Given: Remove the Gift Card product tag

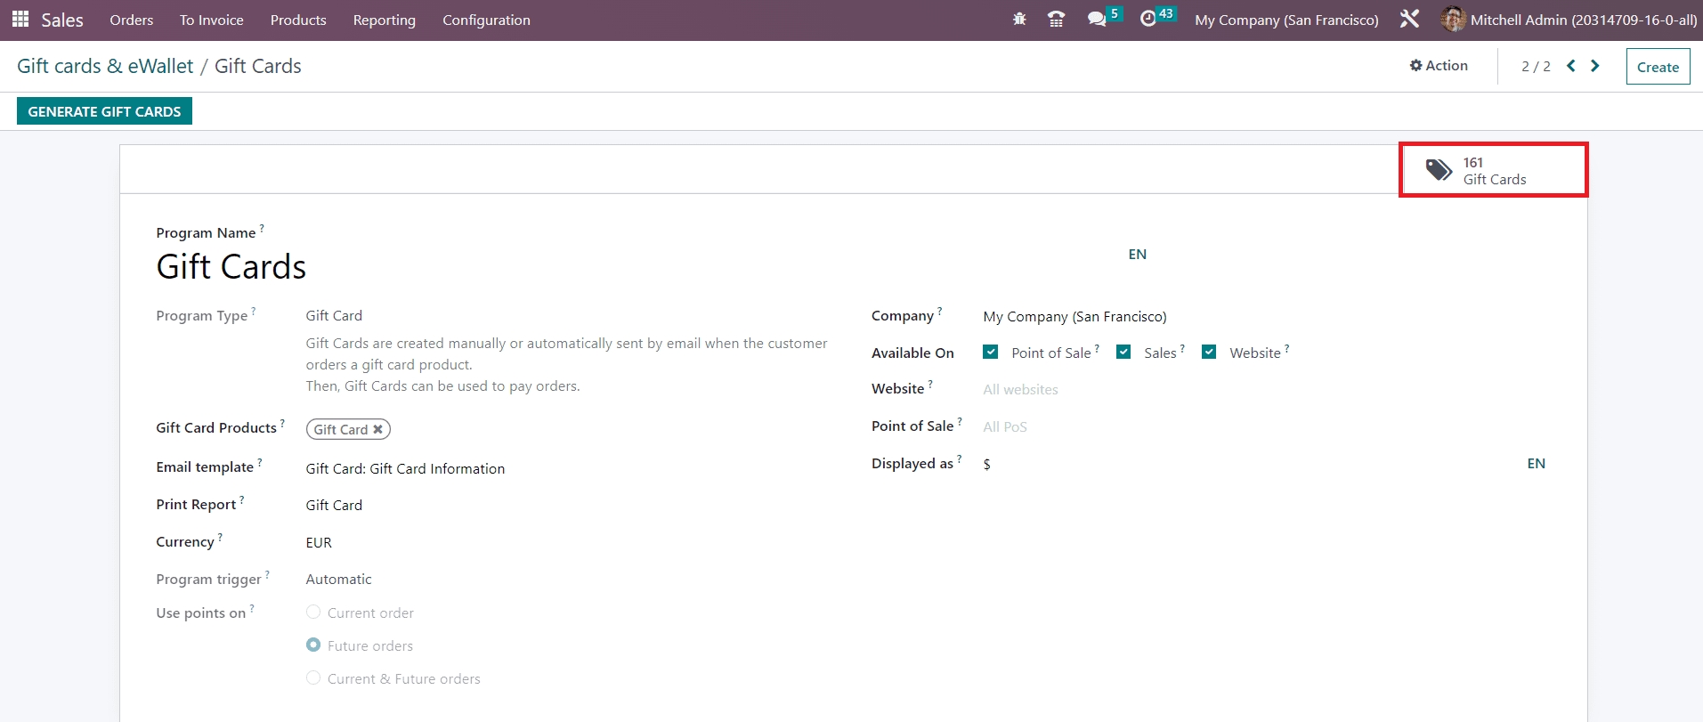Looking at the screenshot, I should (x=378, y=429).
